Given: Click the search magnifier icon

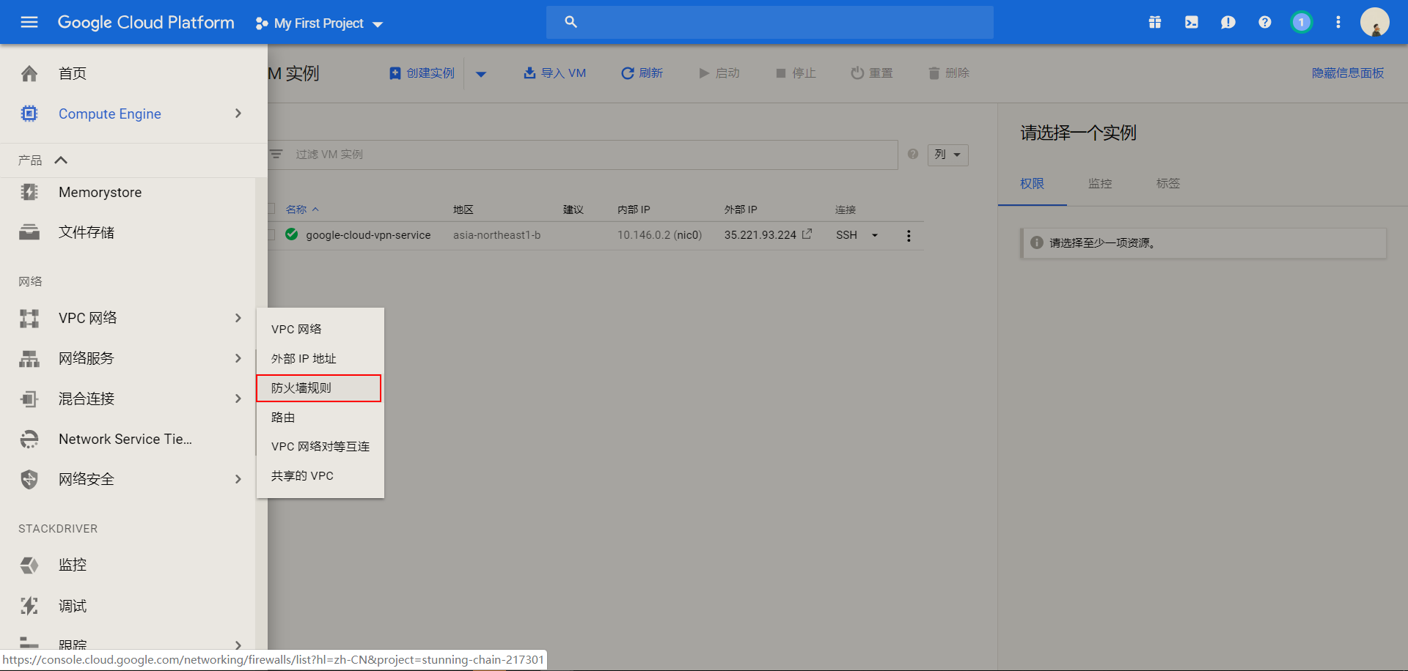Looking at the screenshot, I should pos(571,22).
